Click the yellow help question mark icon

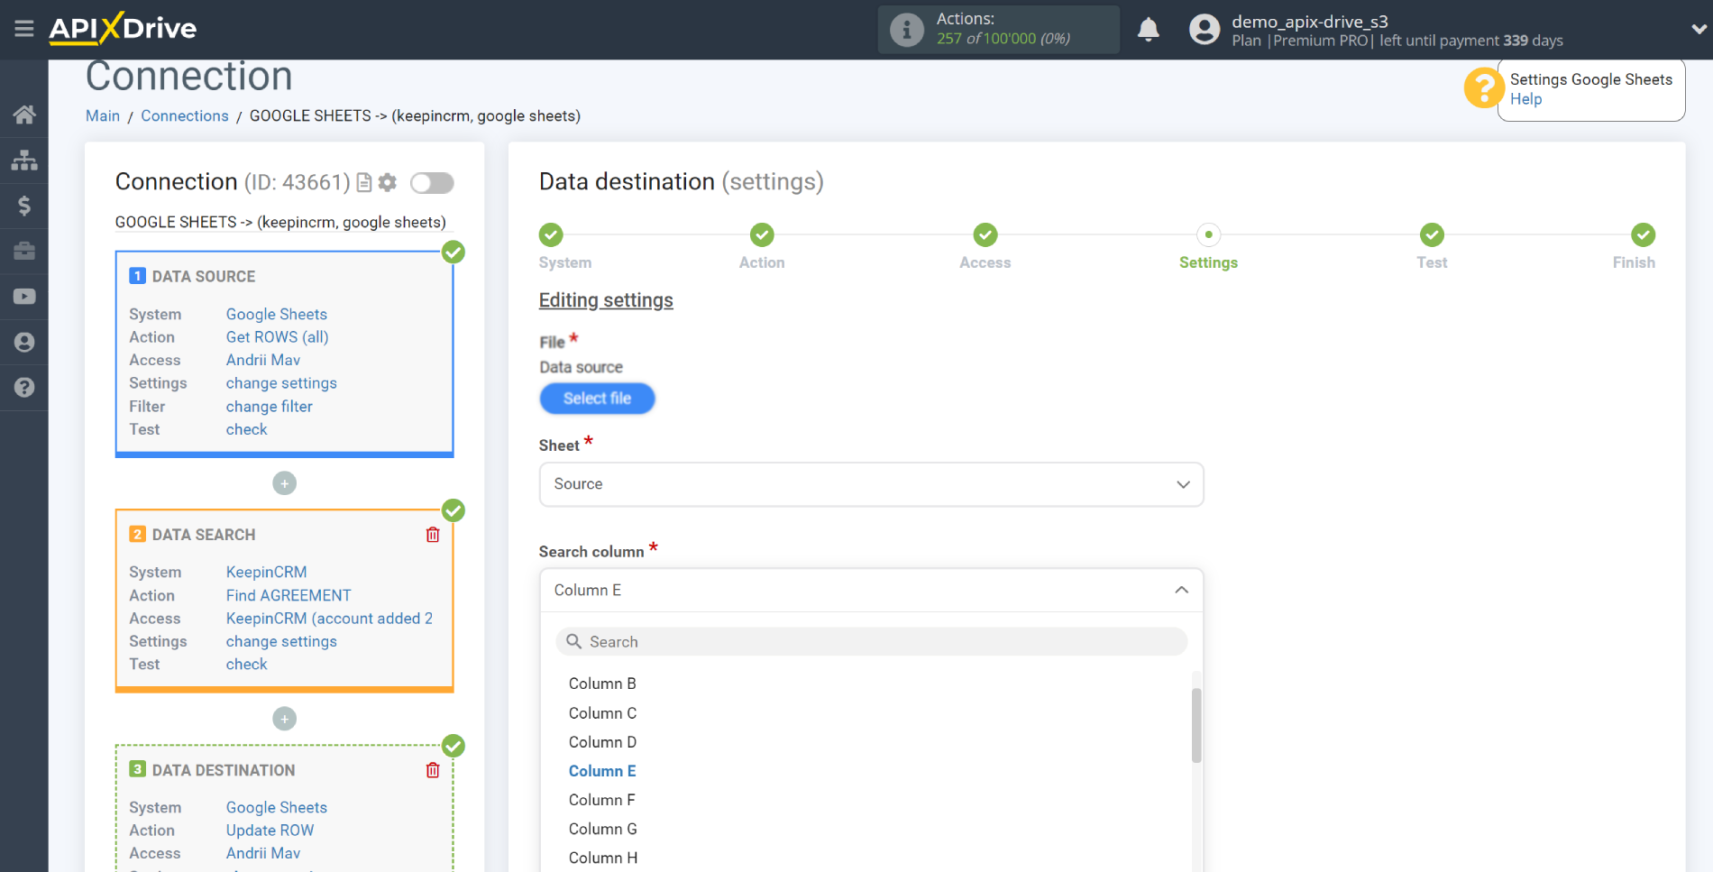tap(1483, 88)
